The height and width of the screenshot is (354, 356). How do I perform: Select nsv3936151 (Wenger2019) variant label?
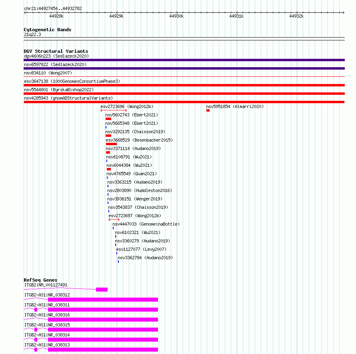coord(135,199)
